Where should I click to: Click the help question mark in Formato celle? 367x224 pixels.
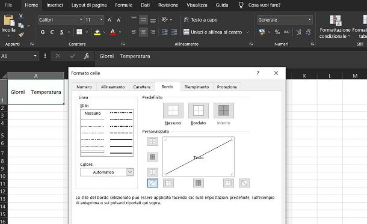(258, 73)
